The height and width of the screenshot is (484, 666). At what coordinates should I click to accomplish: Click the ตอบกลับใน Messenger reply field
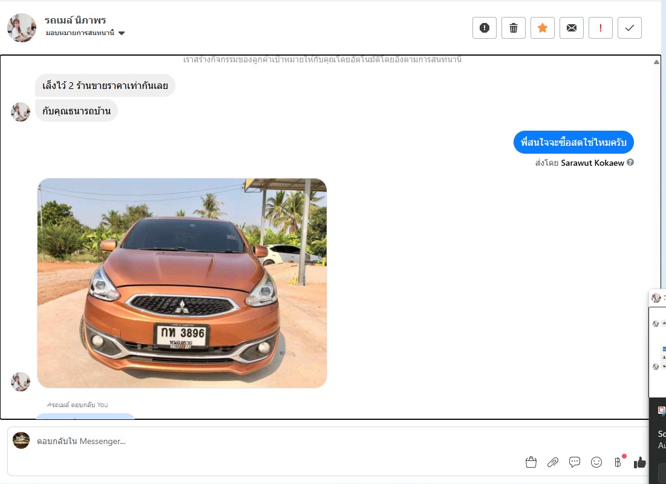coord(272,441)
